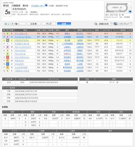Open horse page for ハニーフラッシュ
Viewport: 135px width, 147px height.
tap(22, 57)
